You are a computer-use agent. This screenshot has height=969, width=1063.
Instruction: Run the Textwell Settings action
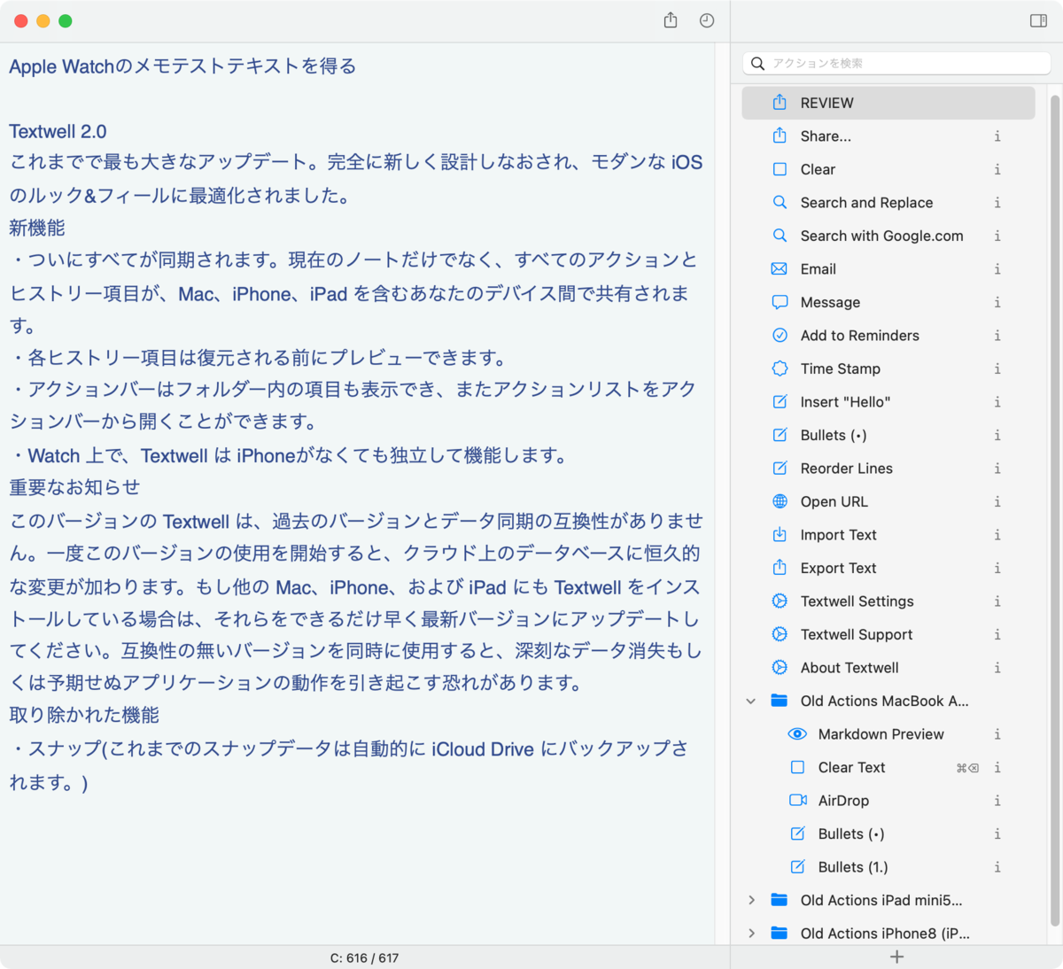(x=888, y=601)
